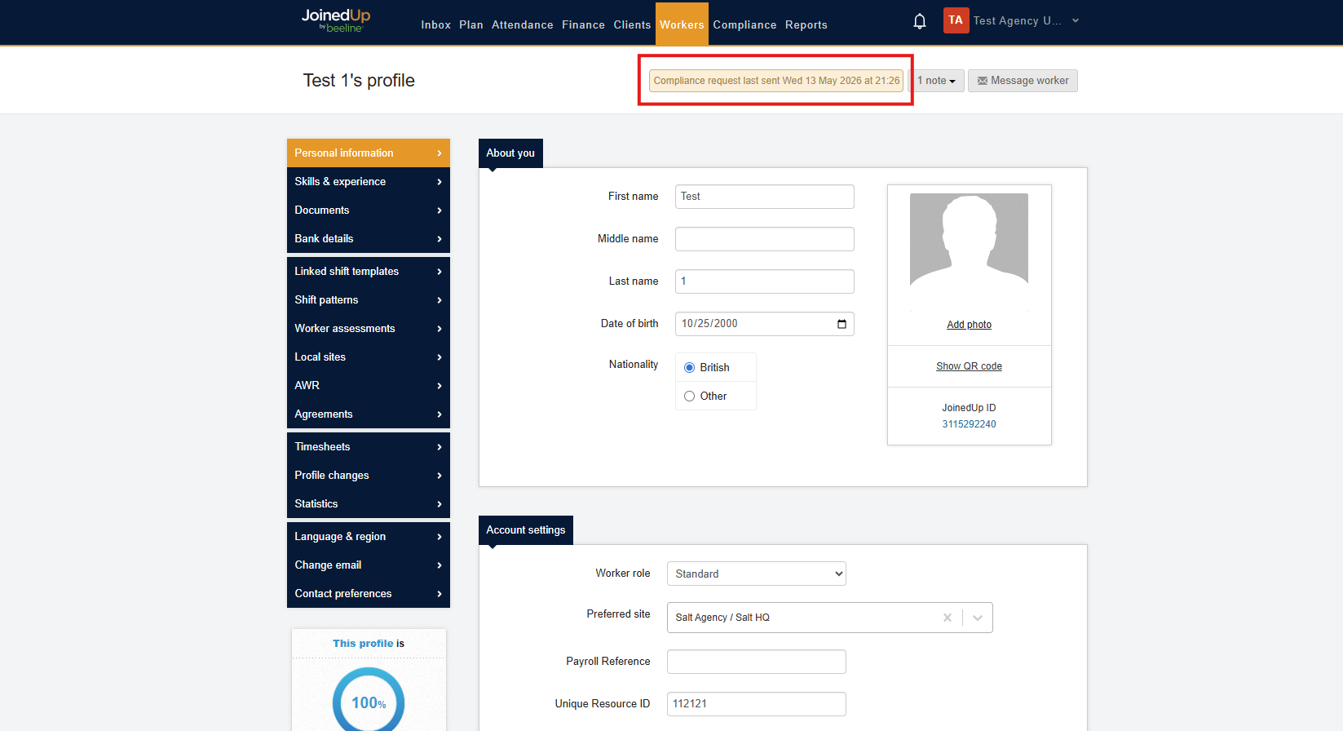Open Linked shift templates section
This screenshot has width=1343, height=731.
click(x=369, y=272)
